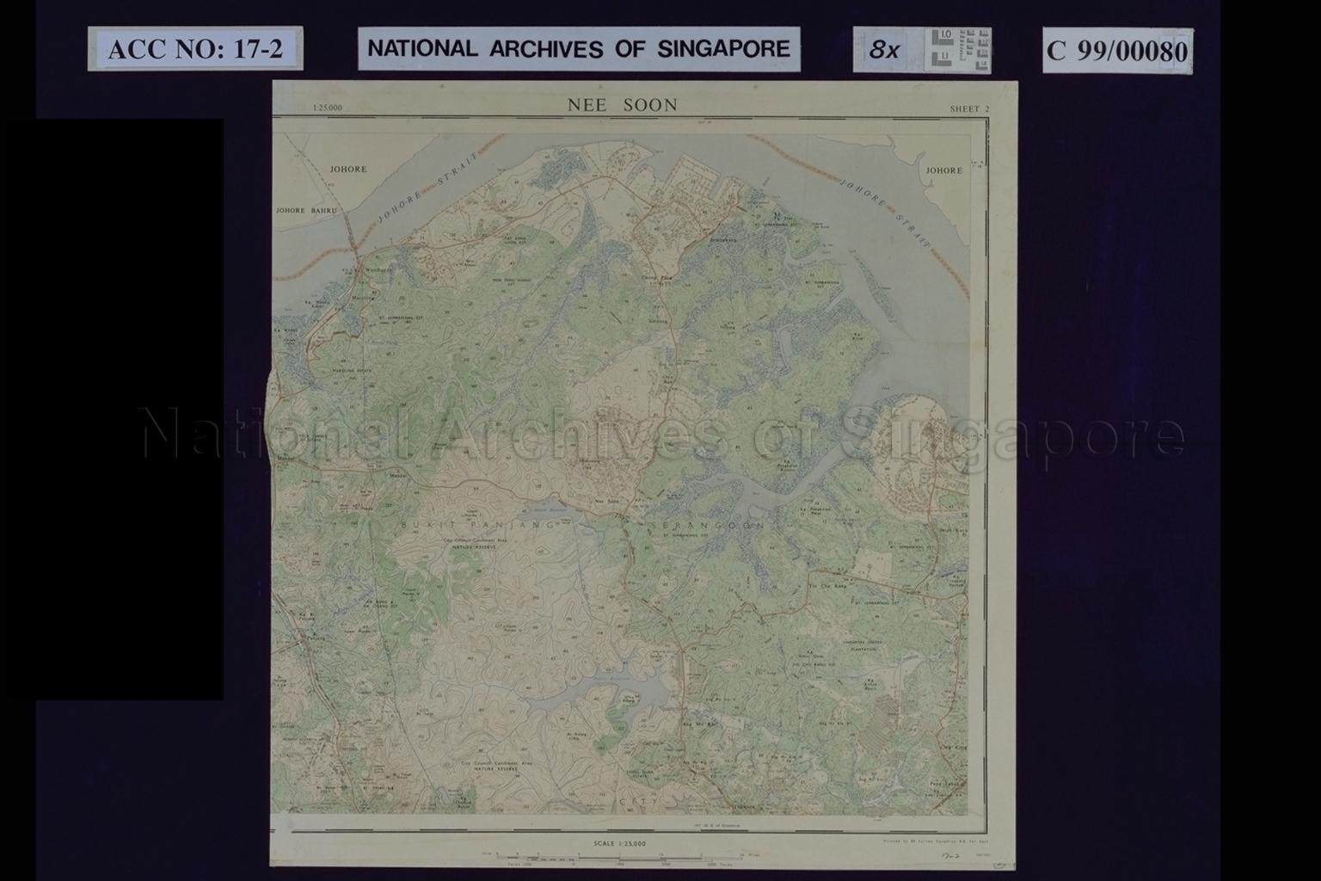
Task: Click the black masked rectangle left of map
Action: [129, 409]
